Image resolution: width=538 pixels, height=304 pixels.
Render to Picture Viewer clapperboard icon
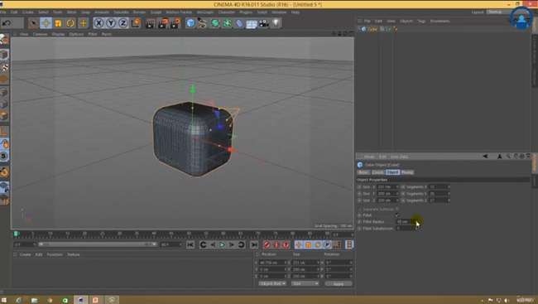pos(162,23)
